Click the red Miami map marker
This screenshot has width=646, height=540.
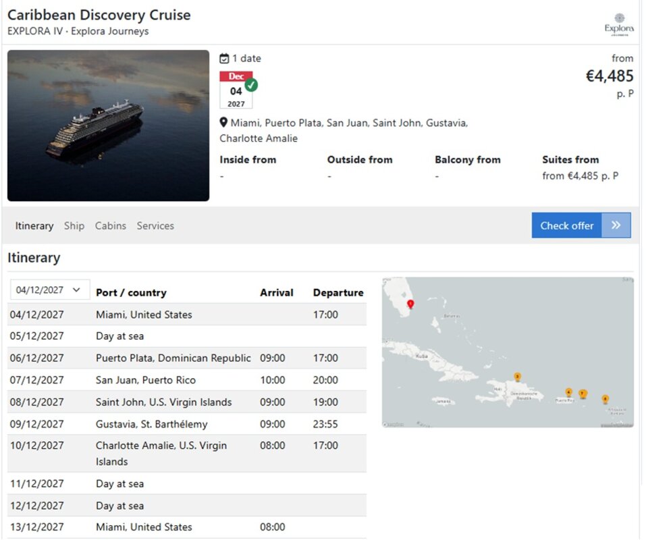pos(410,304)
